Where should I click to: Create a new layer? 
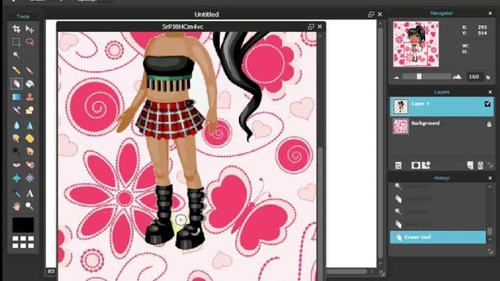(x=470, y=165)
